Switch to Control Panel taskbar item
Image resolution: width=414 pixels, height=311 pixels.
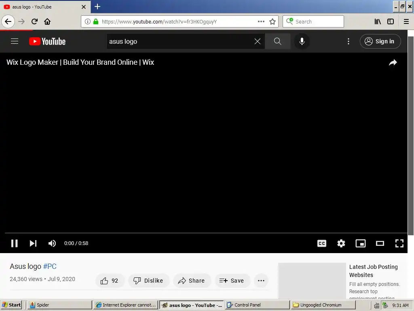coord(257,305)
